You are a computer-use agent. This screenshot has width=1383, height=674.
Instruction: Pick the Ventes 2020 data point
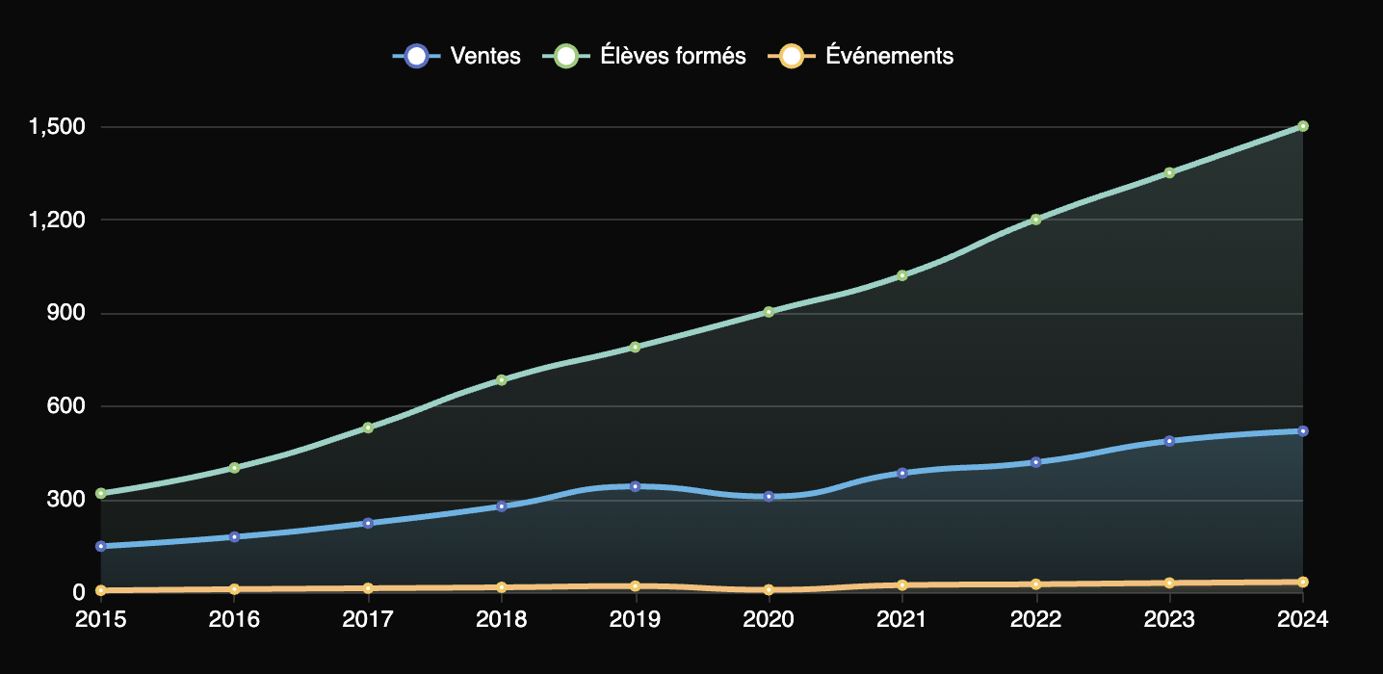769,497
